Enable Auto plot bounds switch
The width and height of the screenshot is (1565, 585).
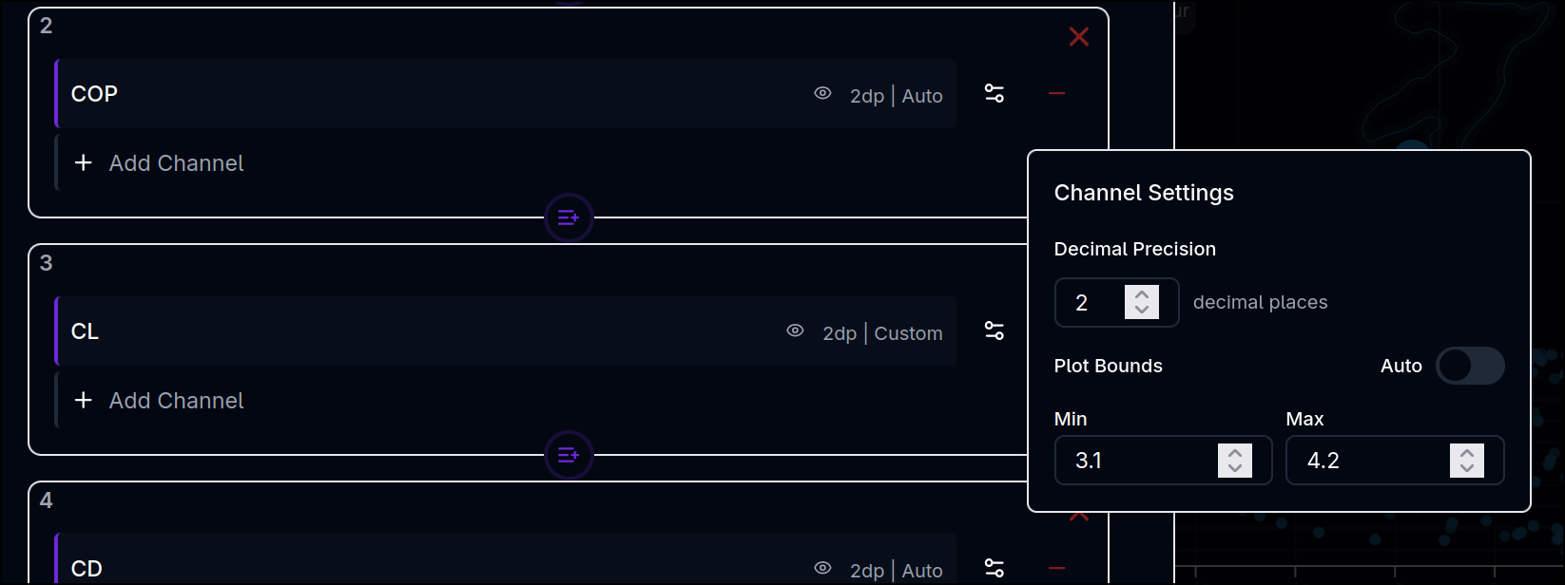tap(1469, 366)
